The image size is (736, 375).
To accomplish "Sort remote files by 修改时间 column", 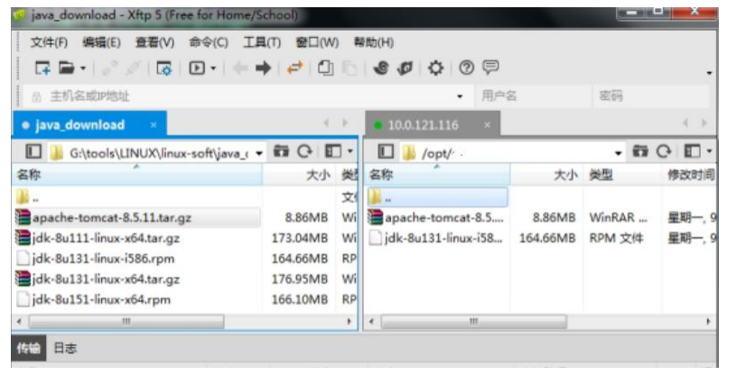I will pyautogui.click(x=689, y=175).
